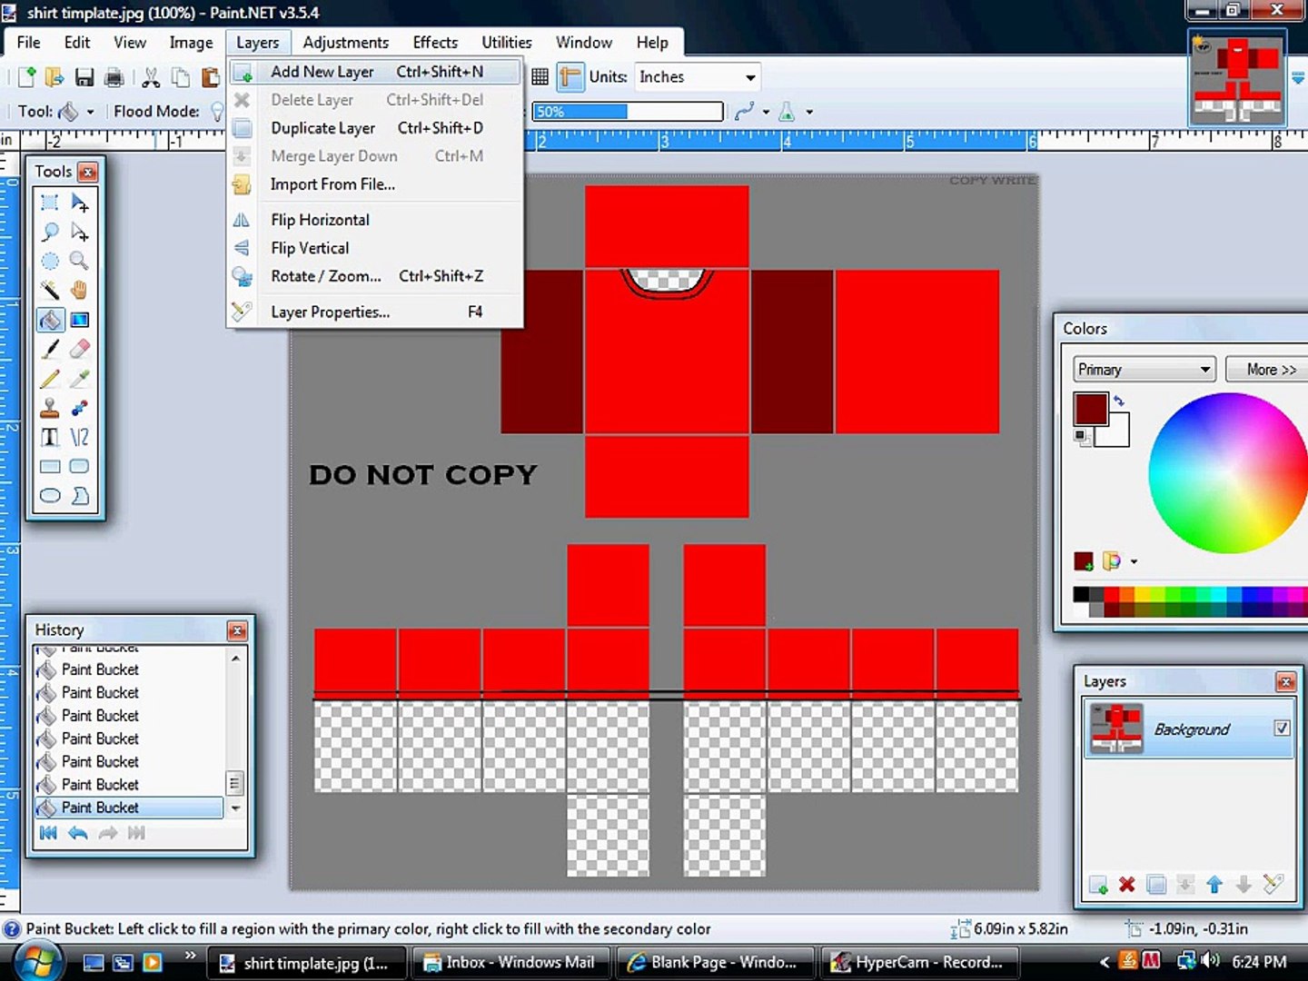
Task: Switch to HyperCam taskbar button
Action: tap(919, 963)
